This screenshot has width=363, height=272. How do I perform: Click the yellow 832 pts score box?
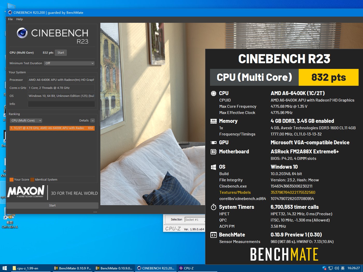click(329, 77)
